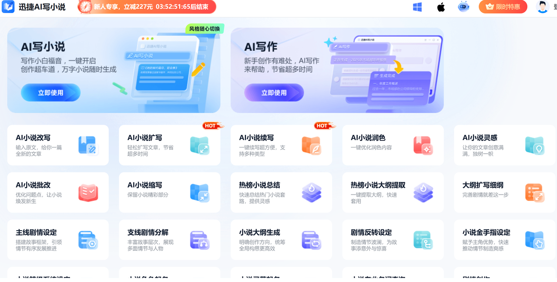Click the AI小说灵感 lightbulb icon
Screen dimensions: 557x282
click(535, 145)
